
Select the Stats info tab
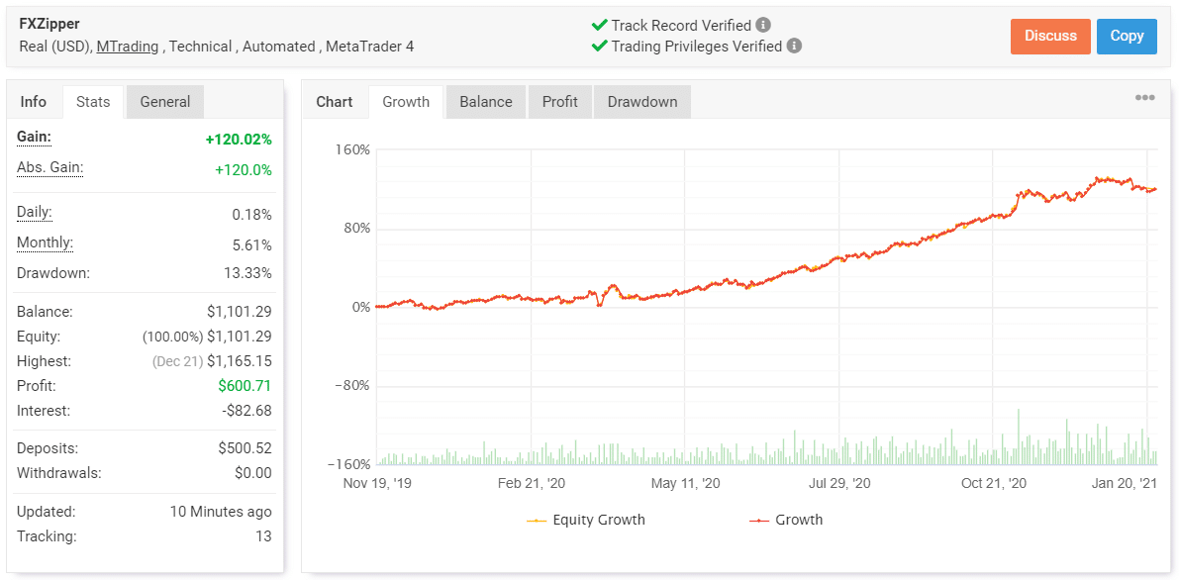click(x=93, y=102)
